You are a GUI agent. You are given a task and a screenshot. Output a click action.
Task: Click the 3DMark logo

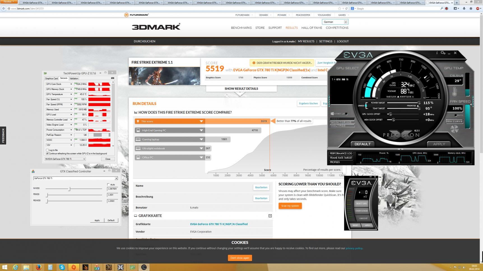click(x=156, y=27)
